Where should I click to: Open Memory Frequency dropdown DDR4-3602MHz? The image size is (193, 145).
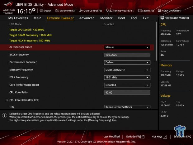point(127,70)
